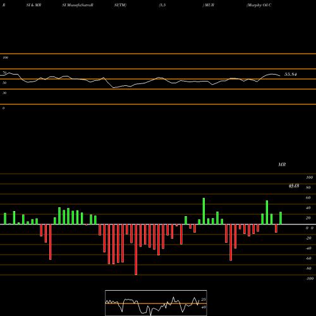Click the RSI axis label 30
The height and width of the screenshot is (316, 316).
(x=4, y=93)
